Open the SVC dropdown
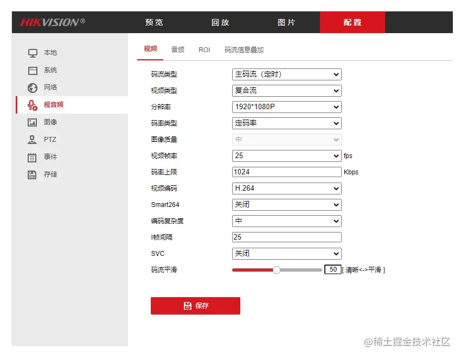461x358 pixels. pyautogui.click(x=287, y=254)
